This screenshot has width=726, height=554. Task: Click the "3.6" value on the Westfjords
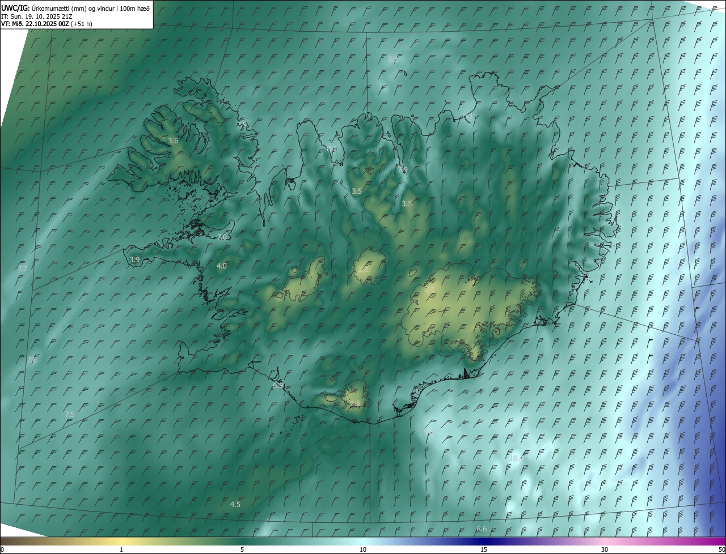coord(173,141)
